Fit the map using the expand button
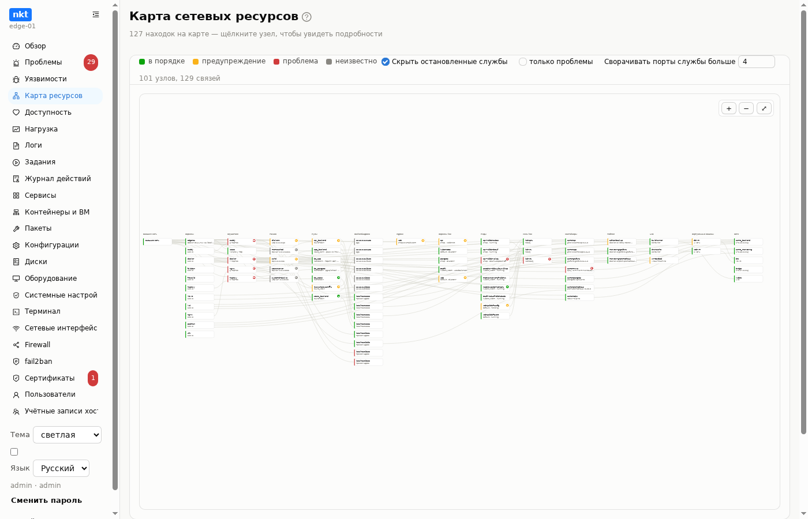Viewport: 808px width, 519px height. coord(764,108)
